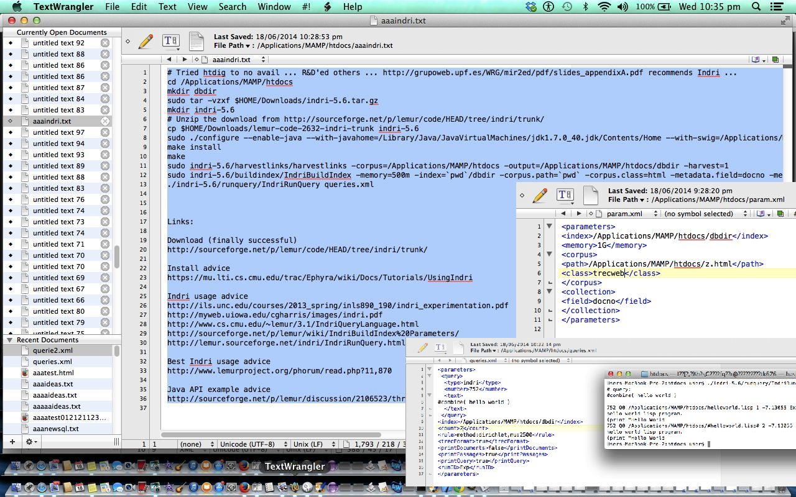Toggle the sidebar resize grip handle
Screen dimensions: 796x497
[x=116, y=442]
